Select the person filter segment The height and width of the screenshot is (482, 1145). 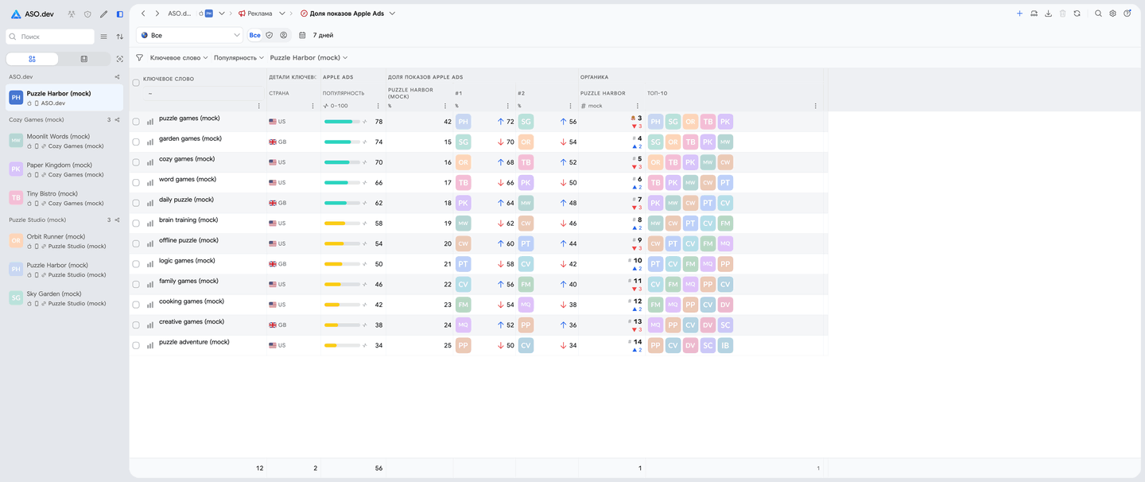pyautogui.click(x=284, y=35)
